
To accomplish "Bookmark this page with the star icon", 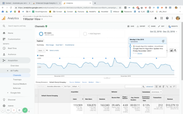I will click(120, 8).
